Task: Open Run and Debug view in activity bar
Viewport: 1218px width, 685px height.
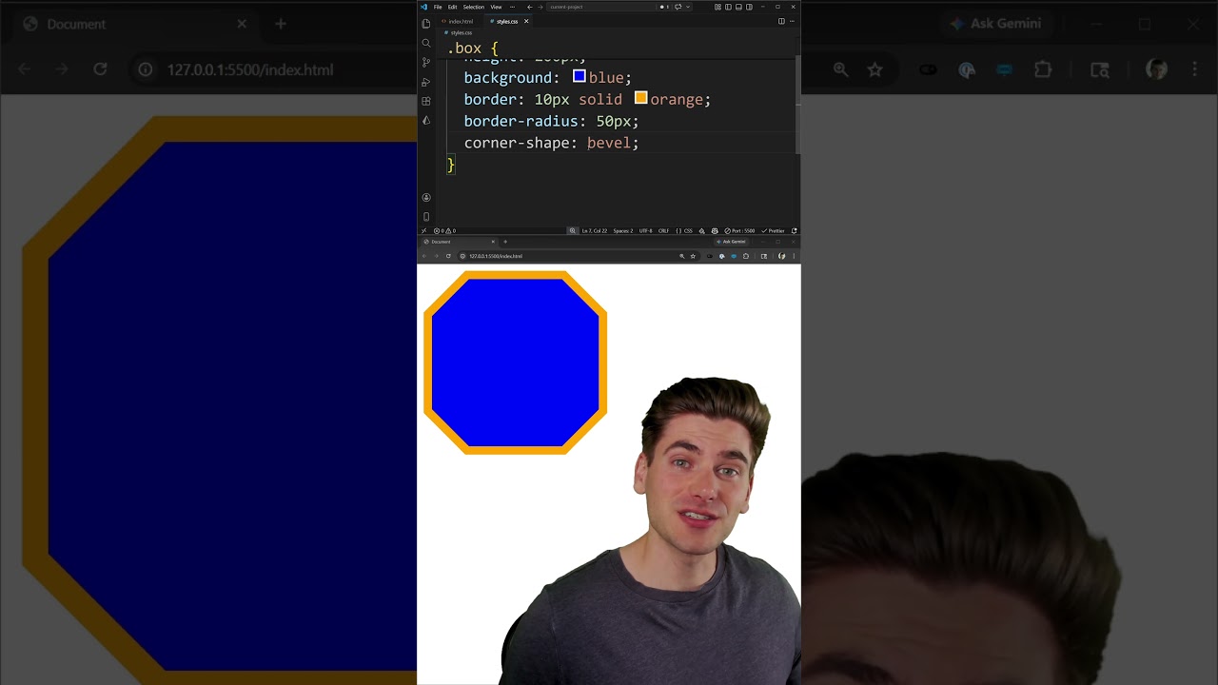Action: click(426, 82)
